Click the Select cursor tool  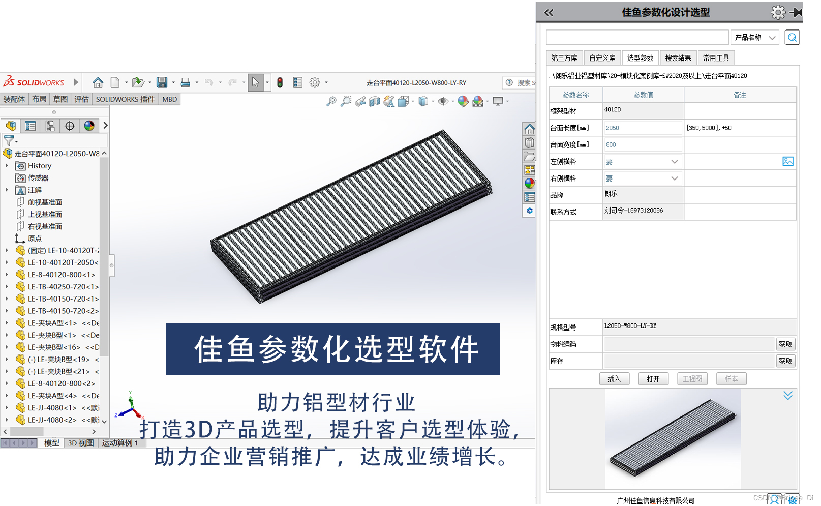(x=255, y=82)
